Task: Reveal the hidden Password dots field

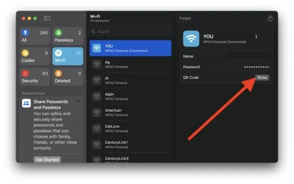Action: pos(256,67)
